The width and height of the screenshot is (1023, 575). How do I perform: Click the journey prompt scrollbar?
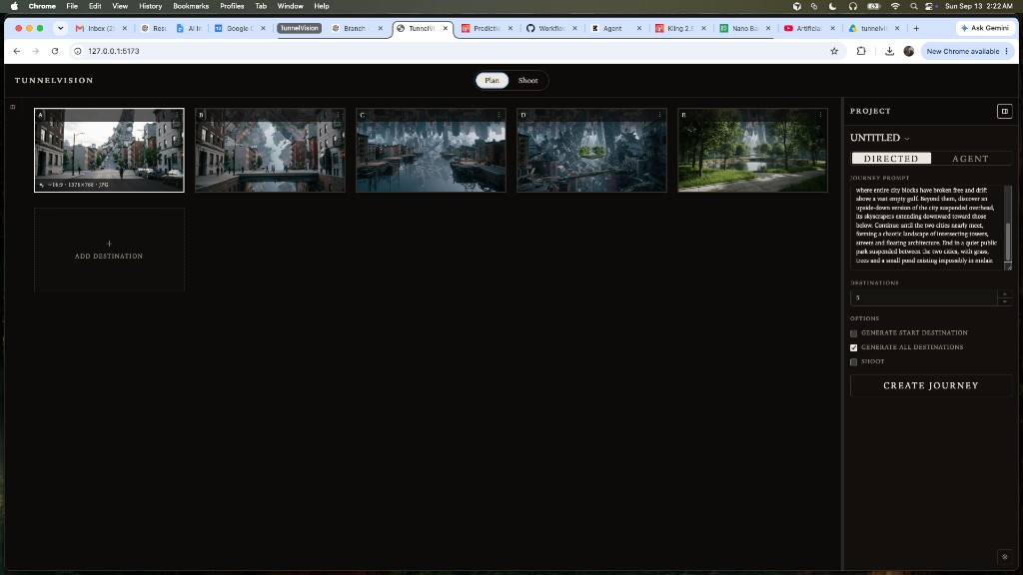pos(1007,240)
